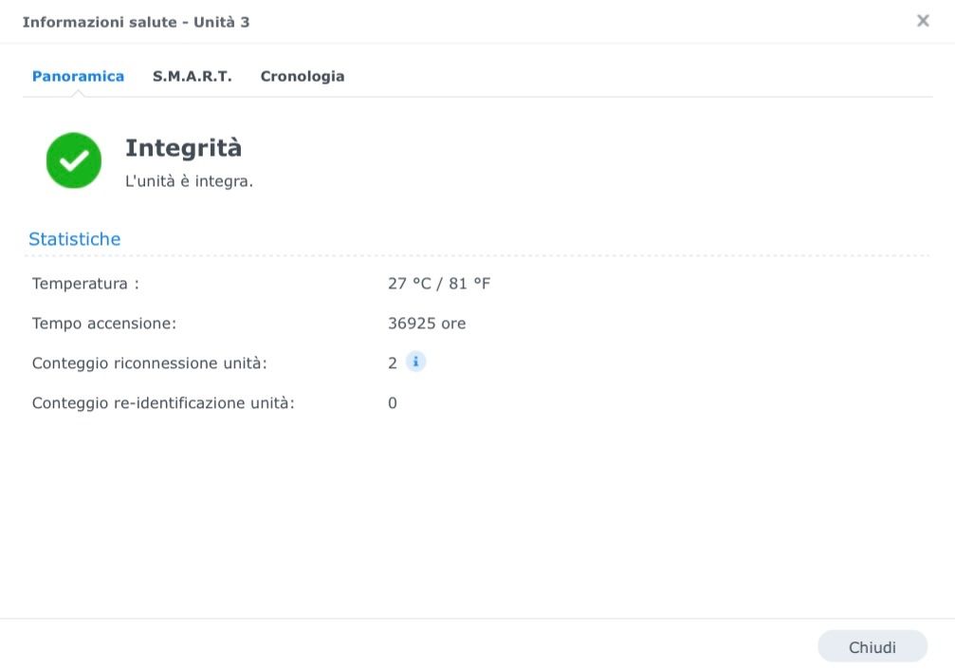Viewport: 955px width, 670px height.
Task: Click the Conteggio re-identificazione unità label
Action: pos(163,403)
